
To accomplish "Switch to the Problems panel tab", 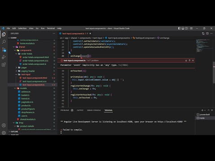I will tap(64, 110).
